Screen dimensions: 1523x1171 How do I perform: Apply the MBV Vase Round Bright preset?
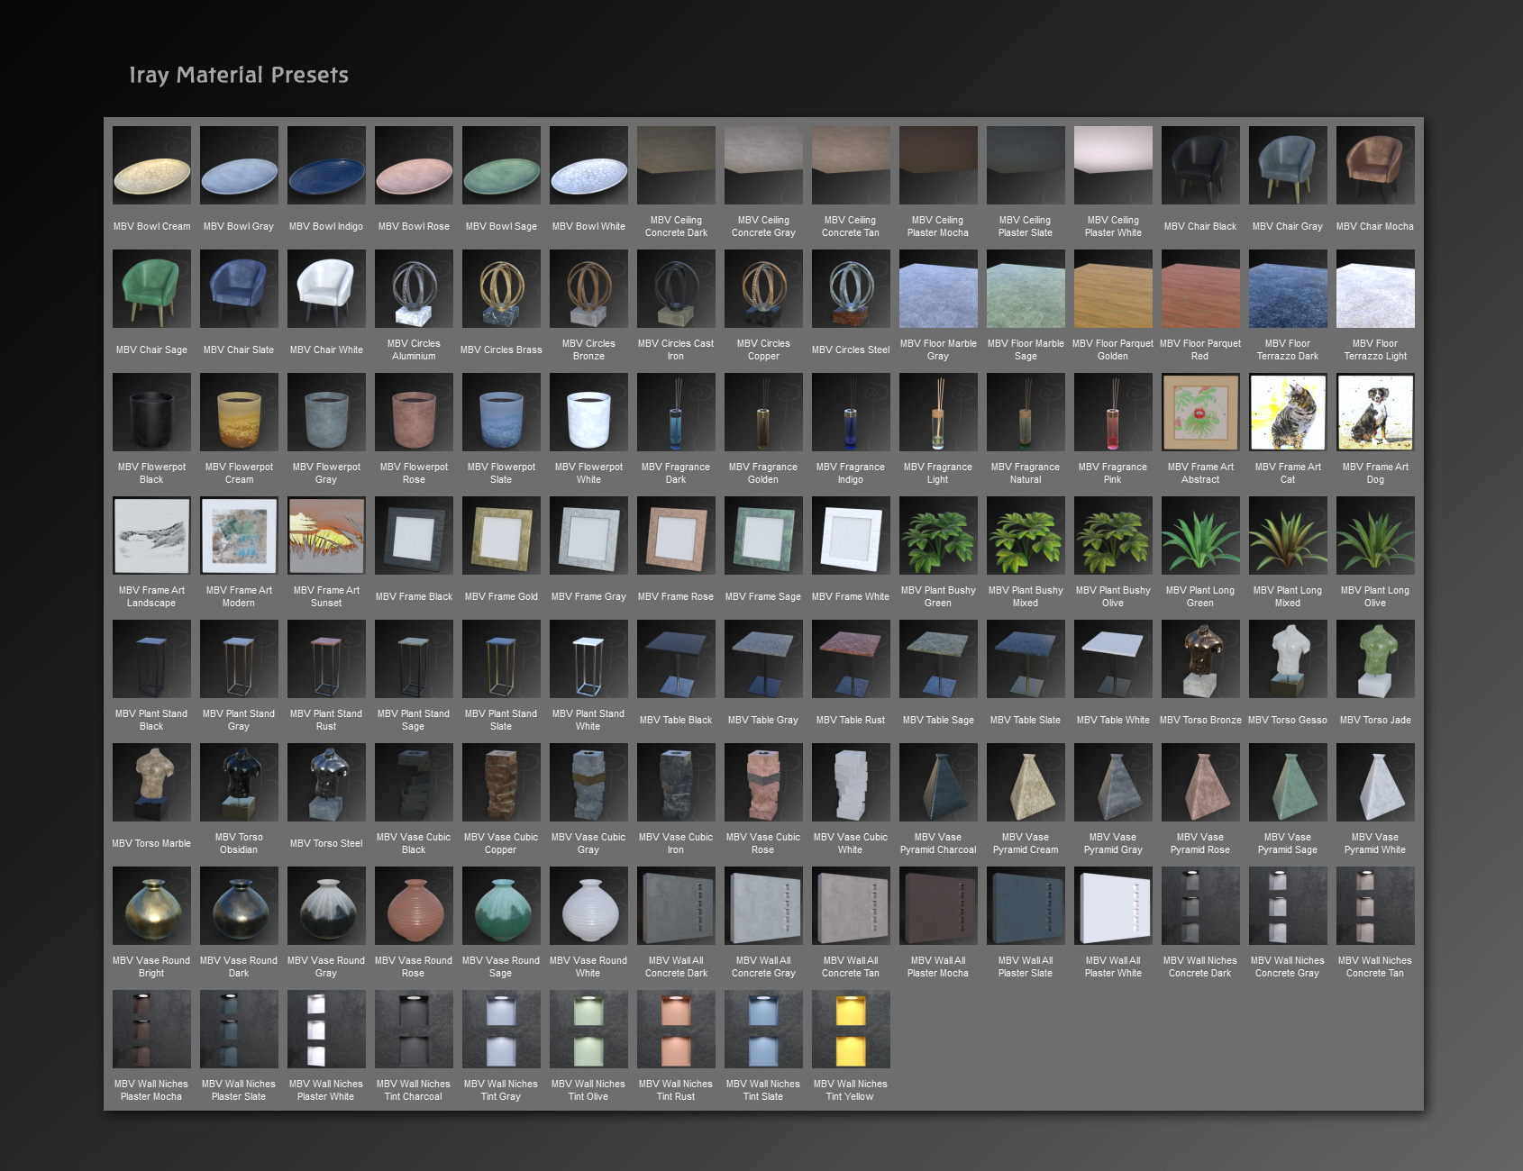151,905
